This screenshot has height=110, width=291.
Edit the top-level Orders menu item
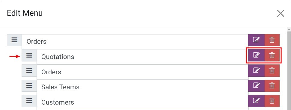pos(256,40)
